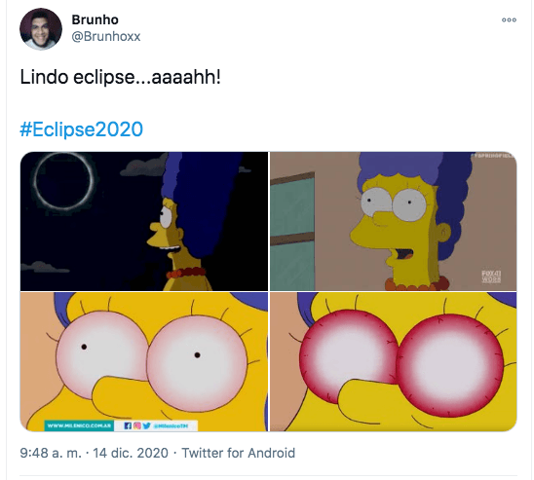Click the 14 dic. 2020 date

[x=131, y=453]
